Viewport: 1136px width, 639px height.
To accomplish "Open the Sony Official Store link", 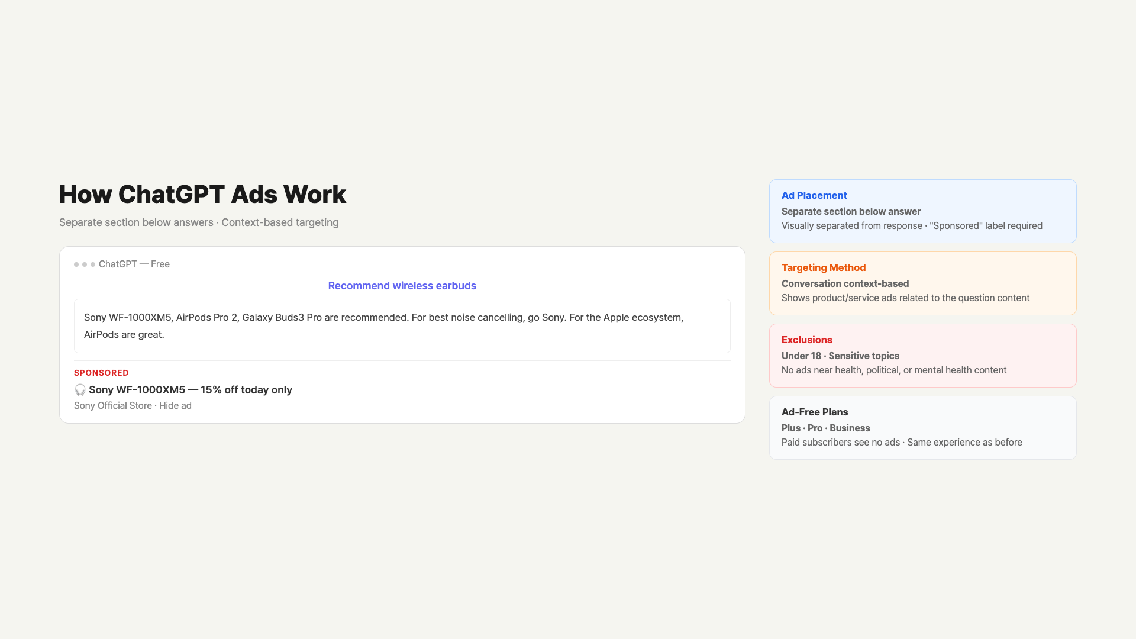I will [x=112, y=406].
